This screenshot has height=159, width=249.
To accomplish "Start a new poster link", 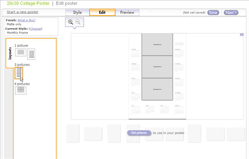I will tap(23, 12).
